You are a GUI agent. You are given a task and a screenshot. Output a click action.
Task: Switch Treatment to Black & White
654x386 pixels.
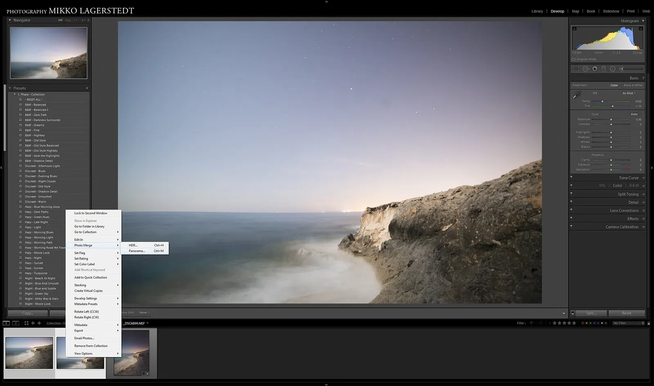point(633,85)
